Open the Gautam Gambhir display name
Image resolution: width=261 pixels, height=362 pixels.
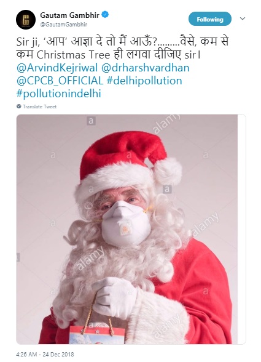pyautogui.click(x=69, y=15)
